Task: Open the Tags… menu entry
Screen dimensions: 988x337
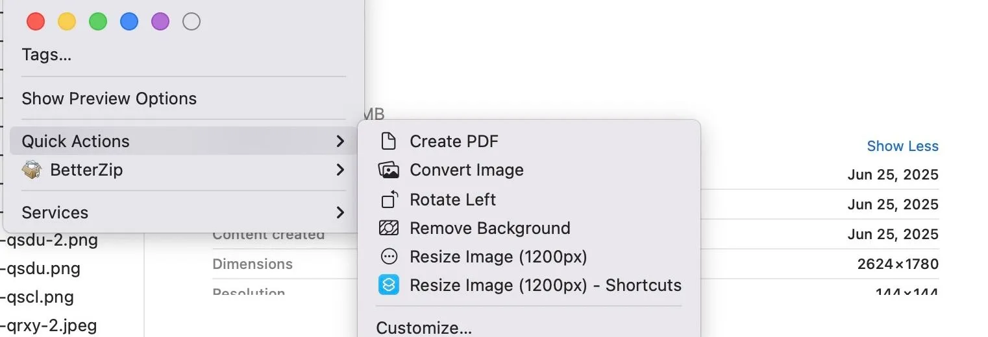Action: pyautogui.click(x=47, y=55)
